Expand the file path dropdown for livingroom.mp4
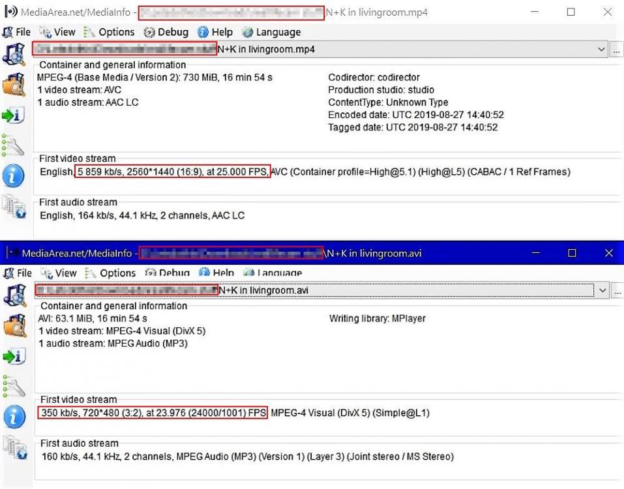This screenshot has height=489, width=624. (x=601, y=50)
